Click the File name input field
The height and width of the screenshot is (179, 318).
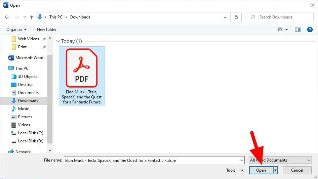point(152,160)
